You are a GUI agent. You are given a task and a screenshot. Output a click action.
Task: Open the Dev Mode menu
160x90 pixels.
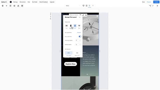35,2
